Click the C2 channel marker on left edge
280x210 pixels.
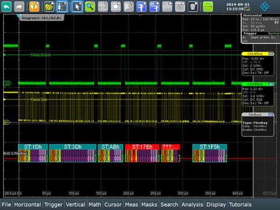click(x=8, y=83)
